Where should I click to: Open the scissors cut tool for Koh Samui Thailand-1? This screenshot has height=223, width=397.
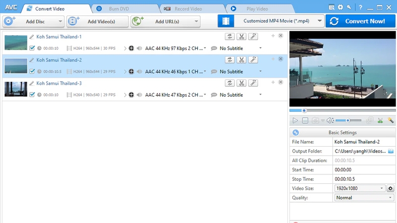pos(242,36)
